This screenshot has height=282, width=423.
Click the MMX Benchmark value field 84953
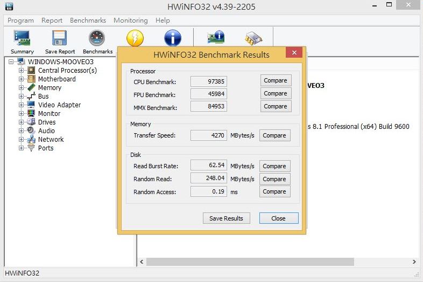point(209,106)
